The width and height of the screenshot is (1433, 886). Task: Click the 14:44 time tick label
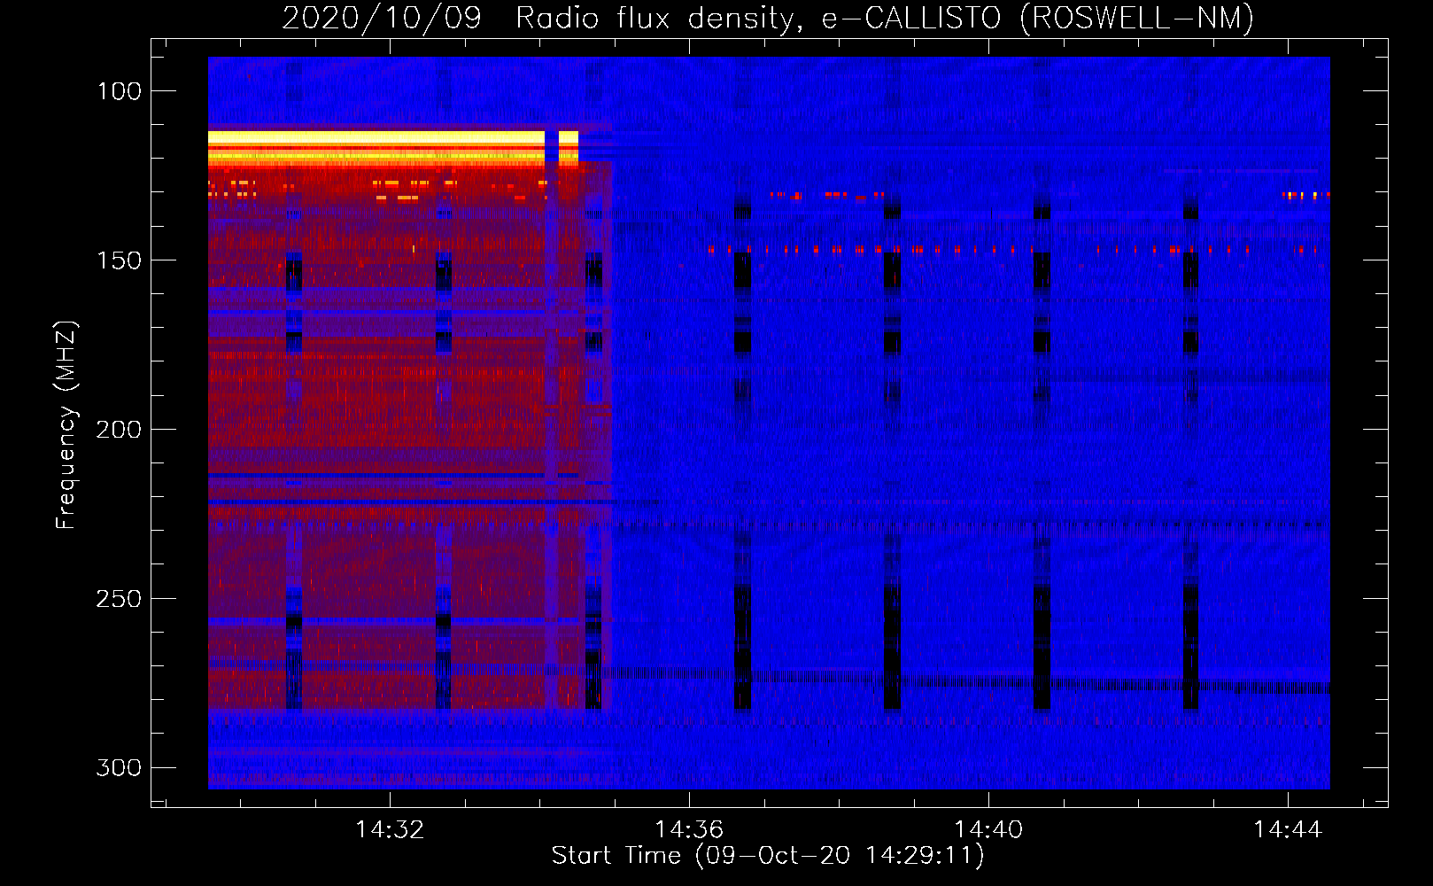[1288, 830]
